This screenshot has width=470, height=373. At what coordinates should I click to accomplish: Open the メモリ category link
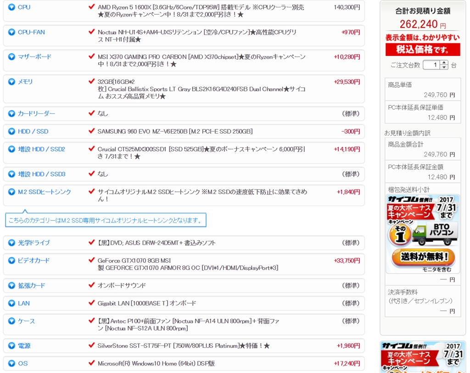pos(25,82)
